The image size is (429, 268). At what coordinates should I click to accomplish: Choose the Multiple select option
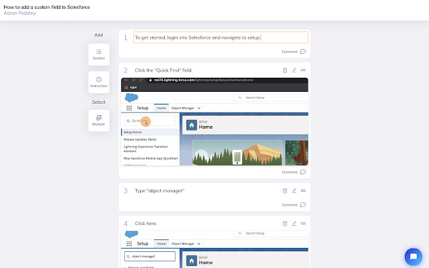tap(99, 121)
